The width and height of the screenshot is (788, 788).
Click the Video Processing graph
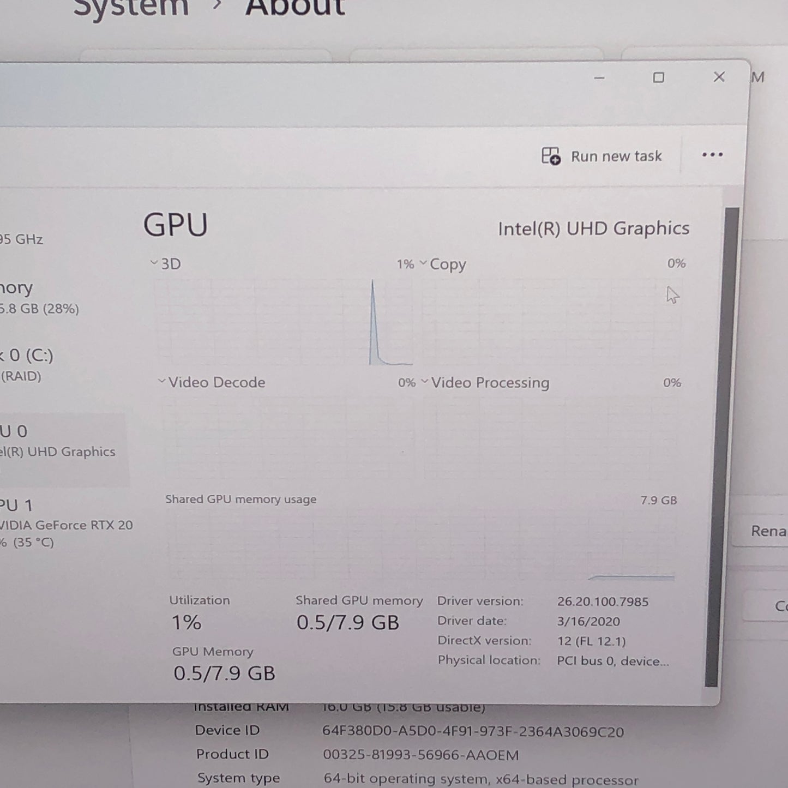553,439
